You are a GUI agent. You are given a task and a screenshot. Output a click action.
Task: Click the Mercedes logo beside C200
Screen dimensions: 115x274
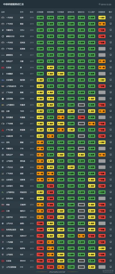click(3, 99)
